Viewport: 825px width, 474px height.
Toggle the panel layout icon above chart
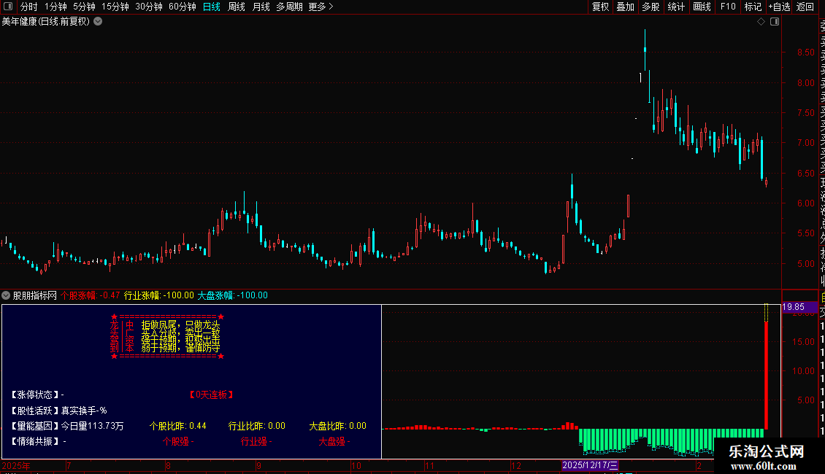[775, 22]
